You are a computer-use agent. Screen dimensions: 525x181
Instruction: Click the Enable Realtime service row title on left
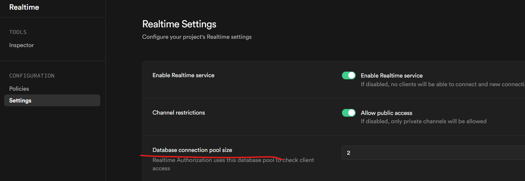tap(183, 75)
